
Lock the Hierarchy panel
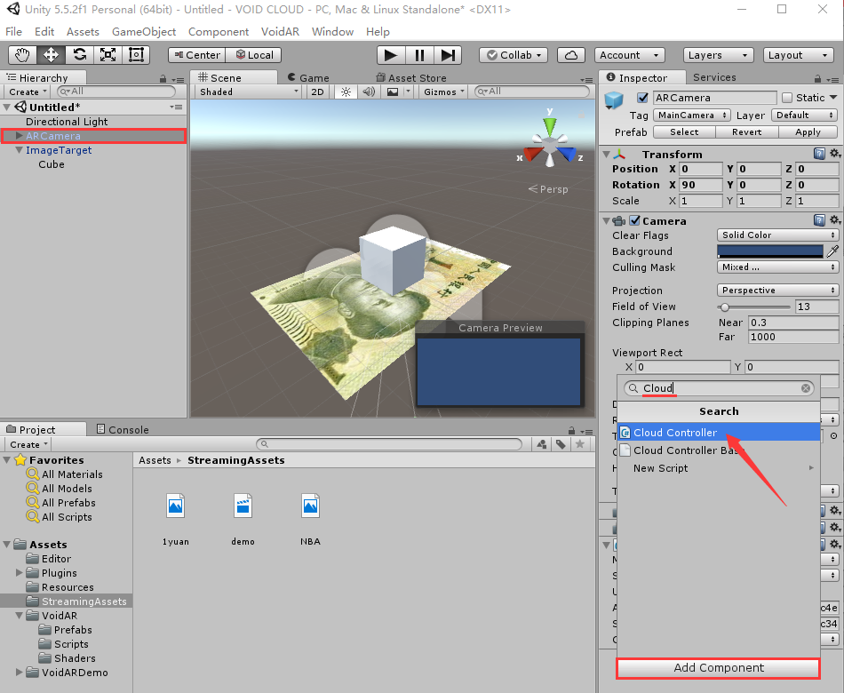pyautogui.click(x=163, y=78)
